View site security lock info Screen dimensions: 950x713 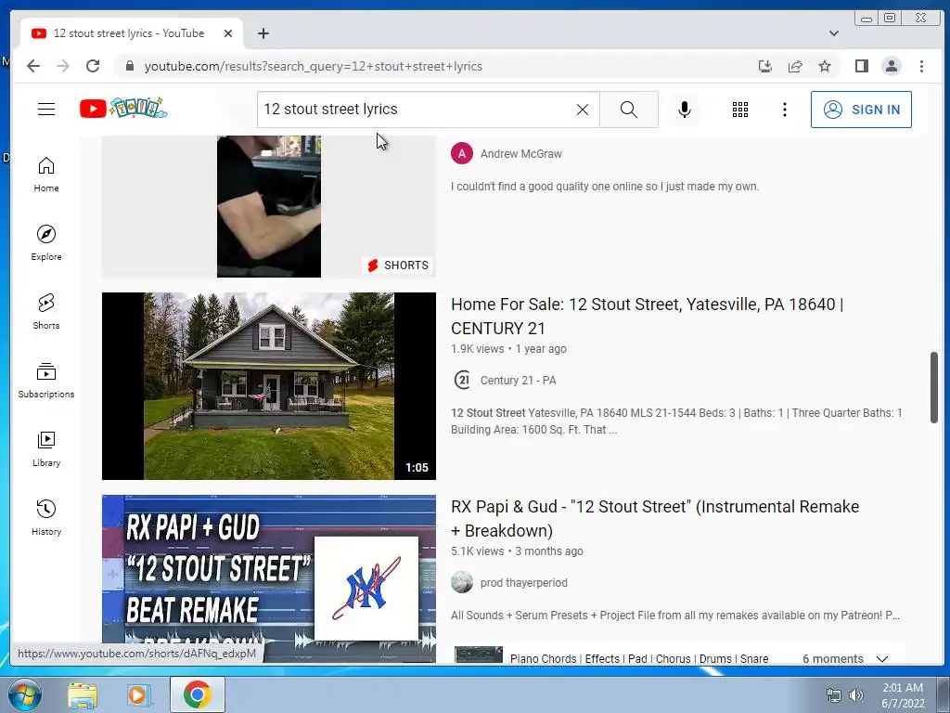(129, 66)
